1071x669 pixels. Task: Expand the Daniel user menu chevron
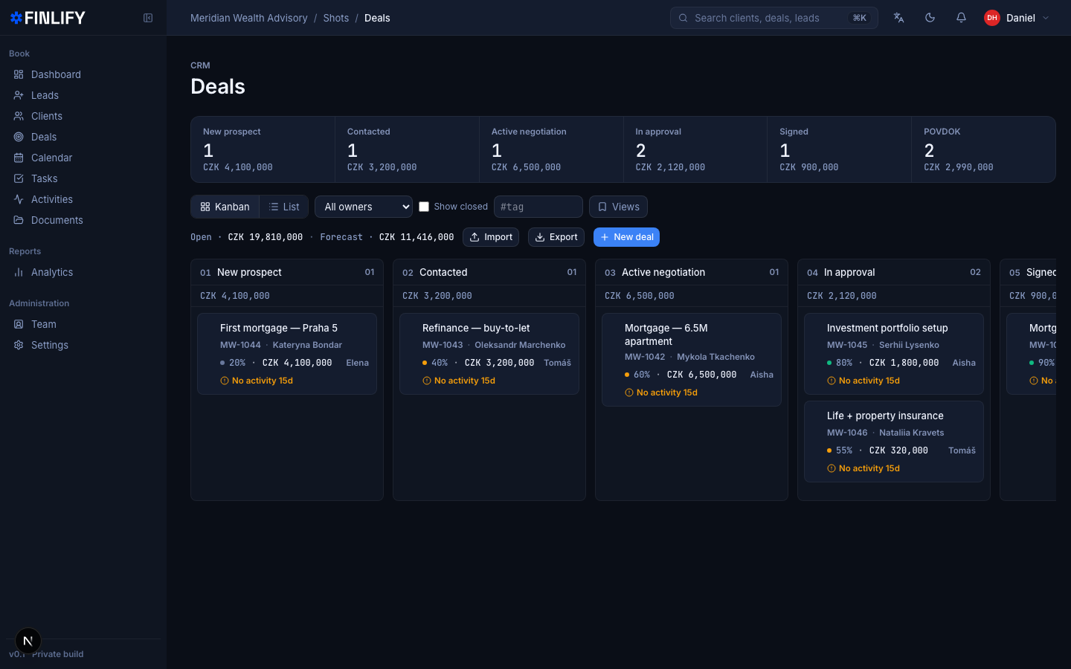[x=1046, y=18]
